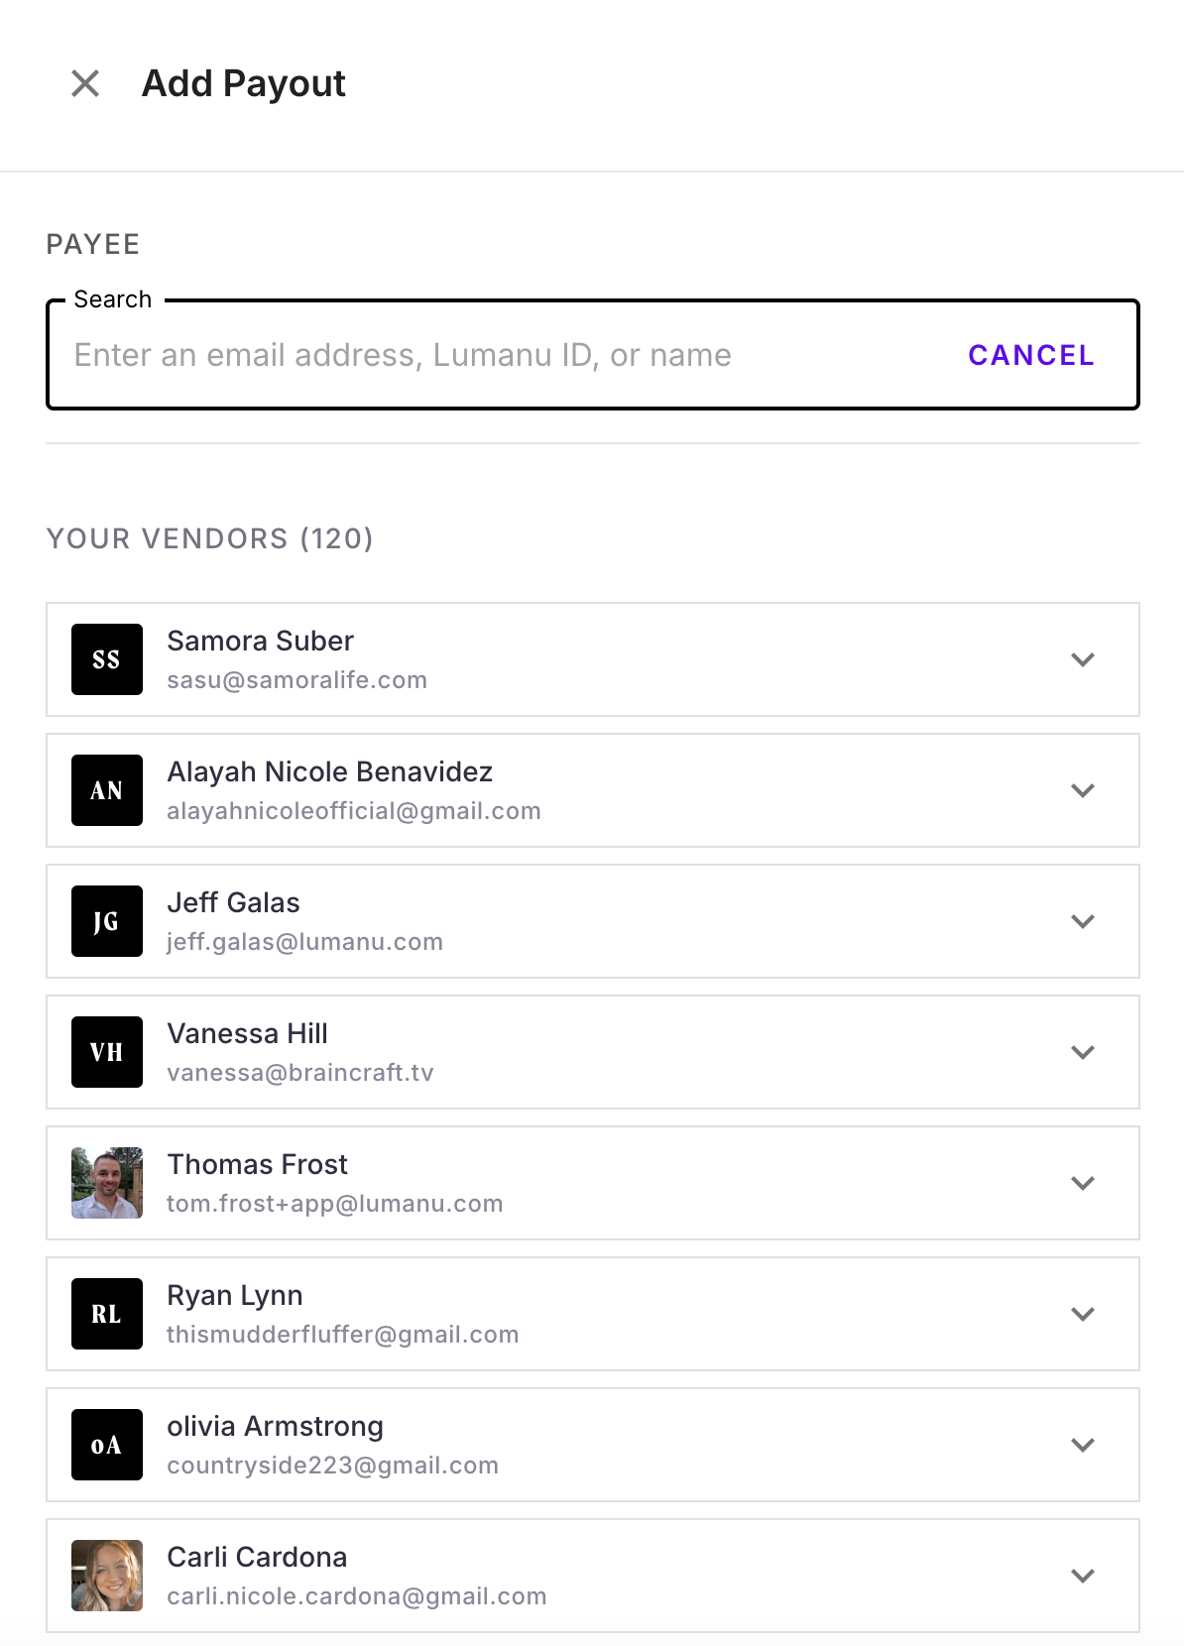The height and width of the screenshot is (1646, 1184).
Task: Click the payee search input field
Action: point(496,355)
